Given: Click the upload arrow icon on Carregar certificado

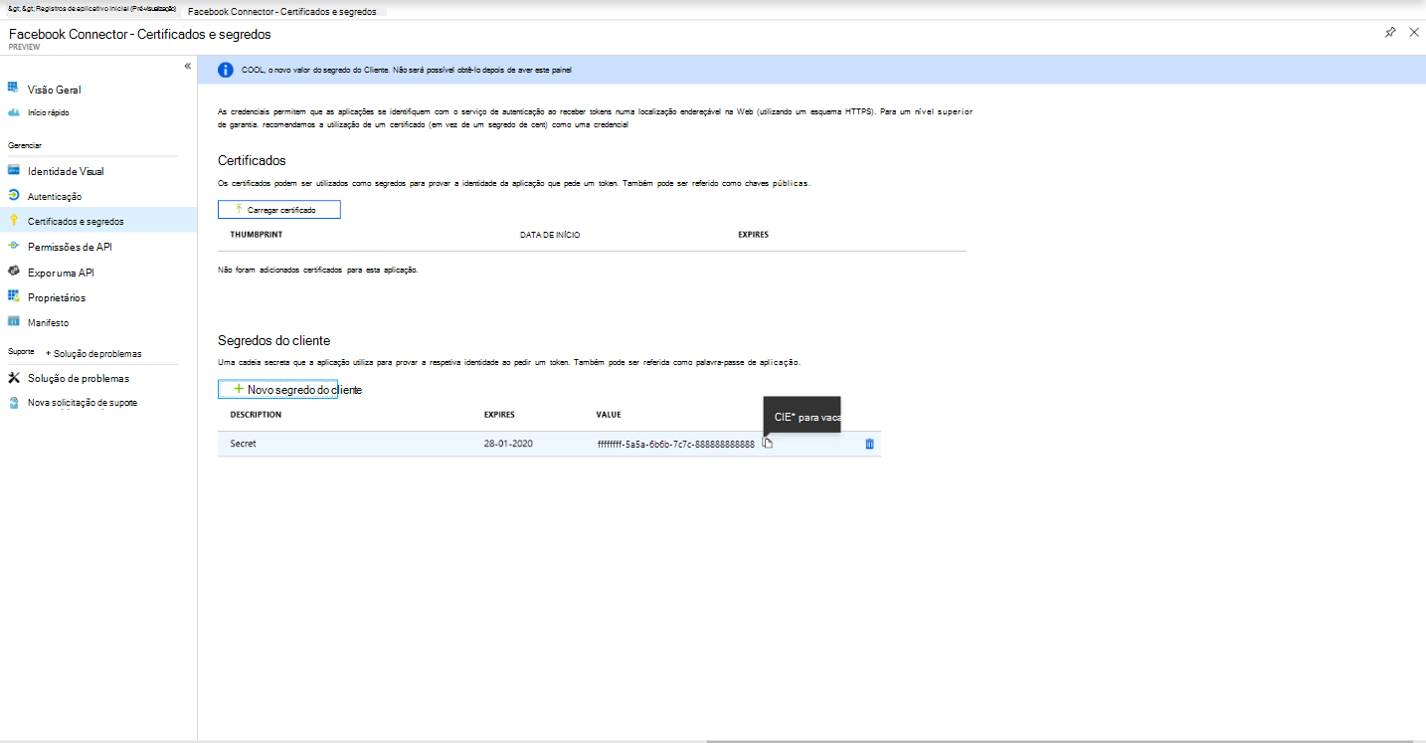Looking at the screenshot, I should pyautogui.click(x=239, y=210).
